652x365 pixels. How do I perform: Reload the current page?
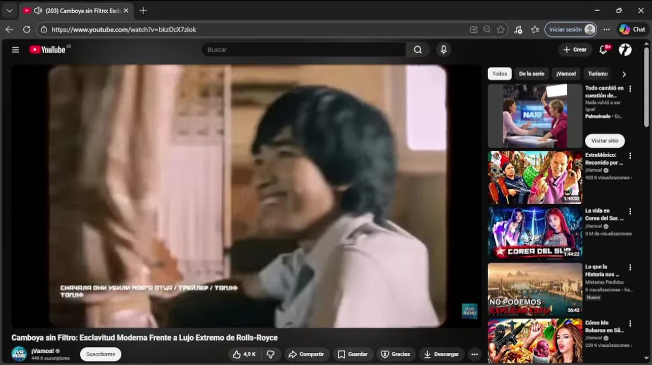pyautogui.click(x=26, y=29)
